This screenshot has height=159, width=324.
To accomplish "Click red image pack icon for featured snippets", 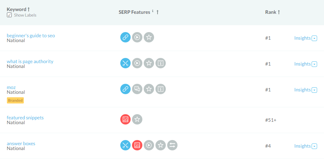I will point(125,119).
